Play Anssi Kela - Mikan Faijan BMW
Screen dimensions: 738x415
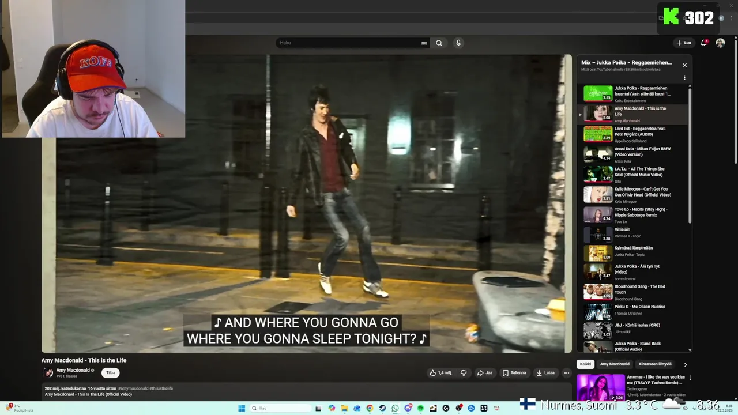coord(633,154)
